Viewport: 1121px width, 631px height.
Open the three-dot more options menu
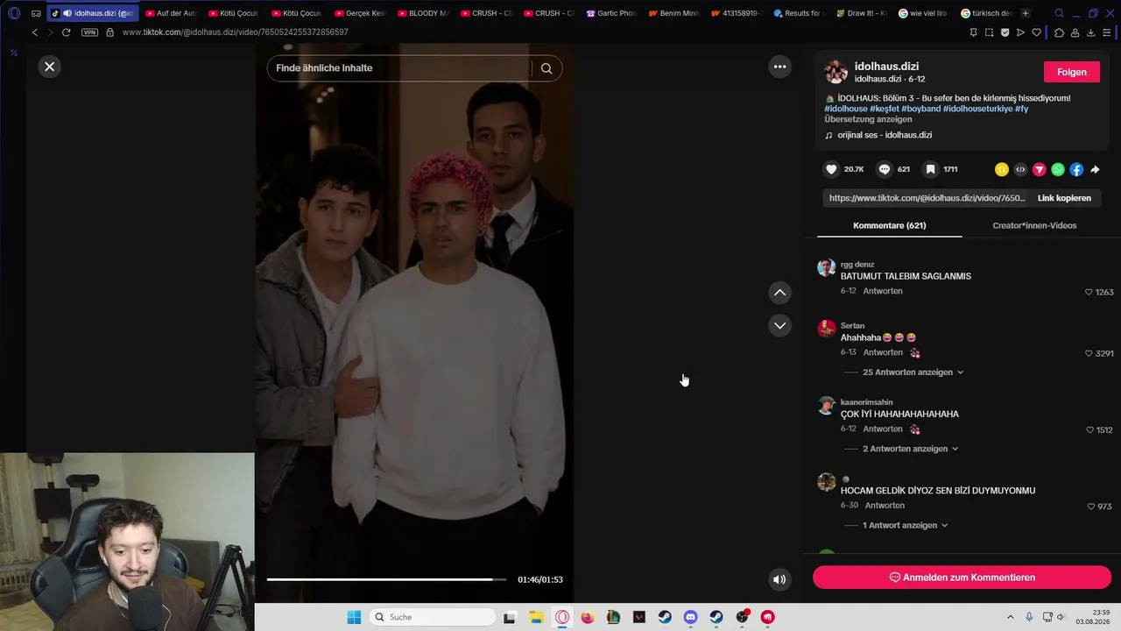779,67
